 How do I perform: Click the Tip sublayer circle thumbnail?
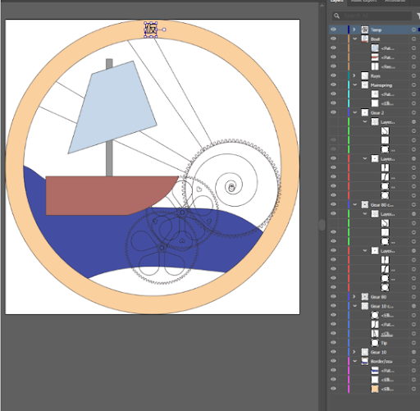375,343
